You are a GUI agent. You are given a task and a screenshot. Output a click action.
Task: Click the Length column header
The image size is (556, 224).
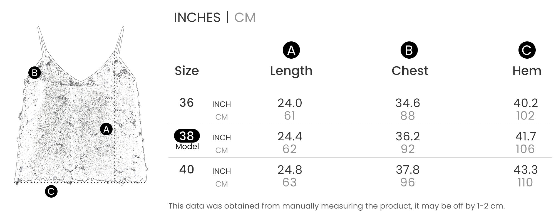click(x=291, y=71)
